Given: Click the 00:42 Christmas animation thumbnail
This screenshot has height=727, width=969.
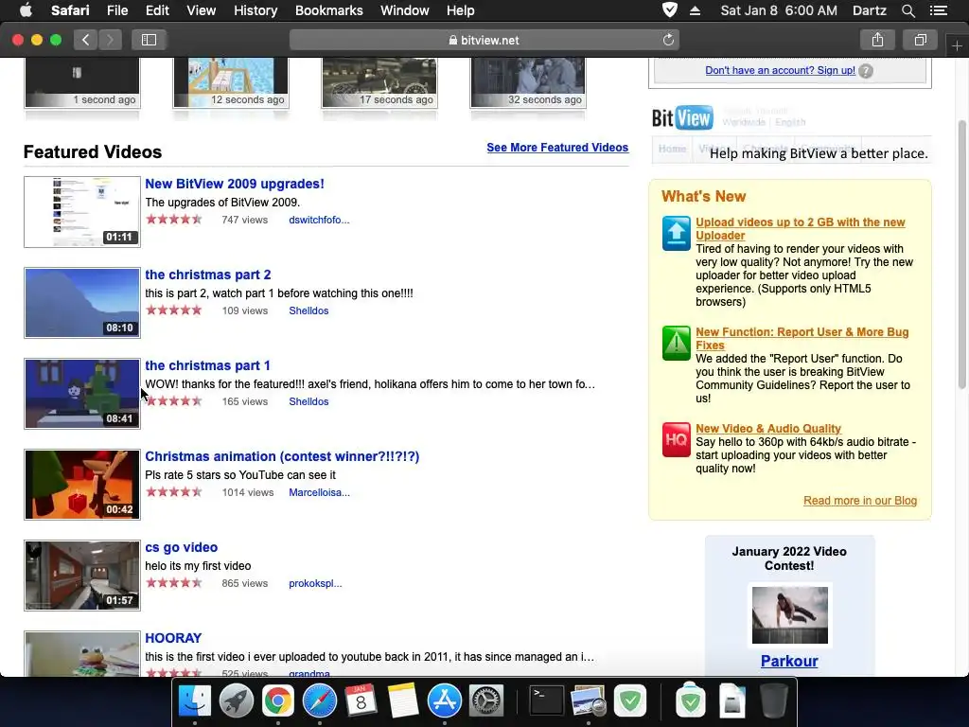Looking at the screenshot, I should coord(82,484).
